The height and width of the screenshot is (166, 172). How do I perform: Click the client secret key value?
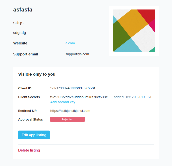(79, 97)
